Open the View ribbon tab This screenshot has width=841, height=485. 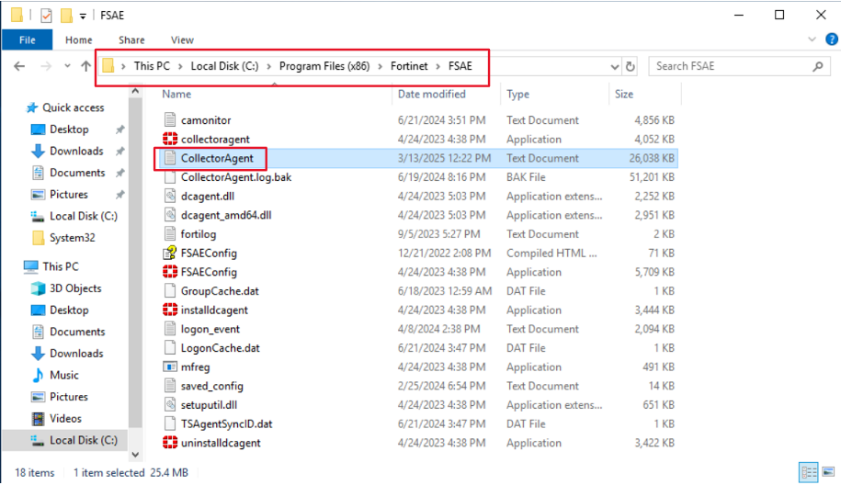[182, 39]
